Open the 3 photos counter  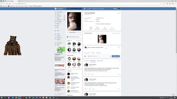(x=105, y=28)
